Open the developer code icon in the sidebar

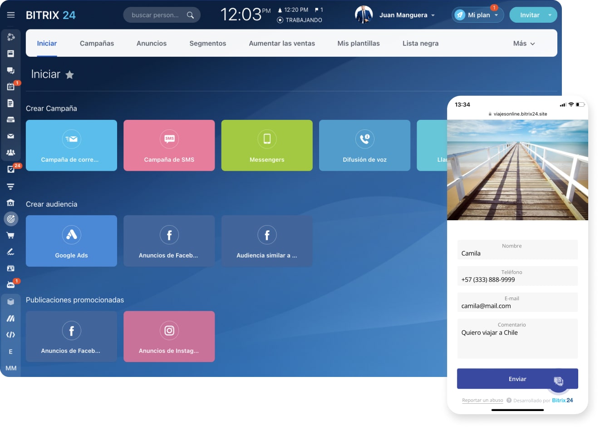coord(11,335)
